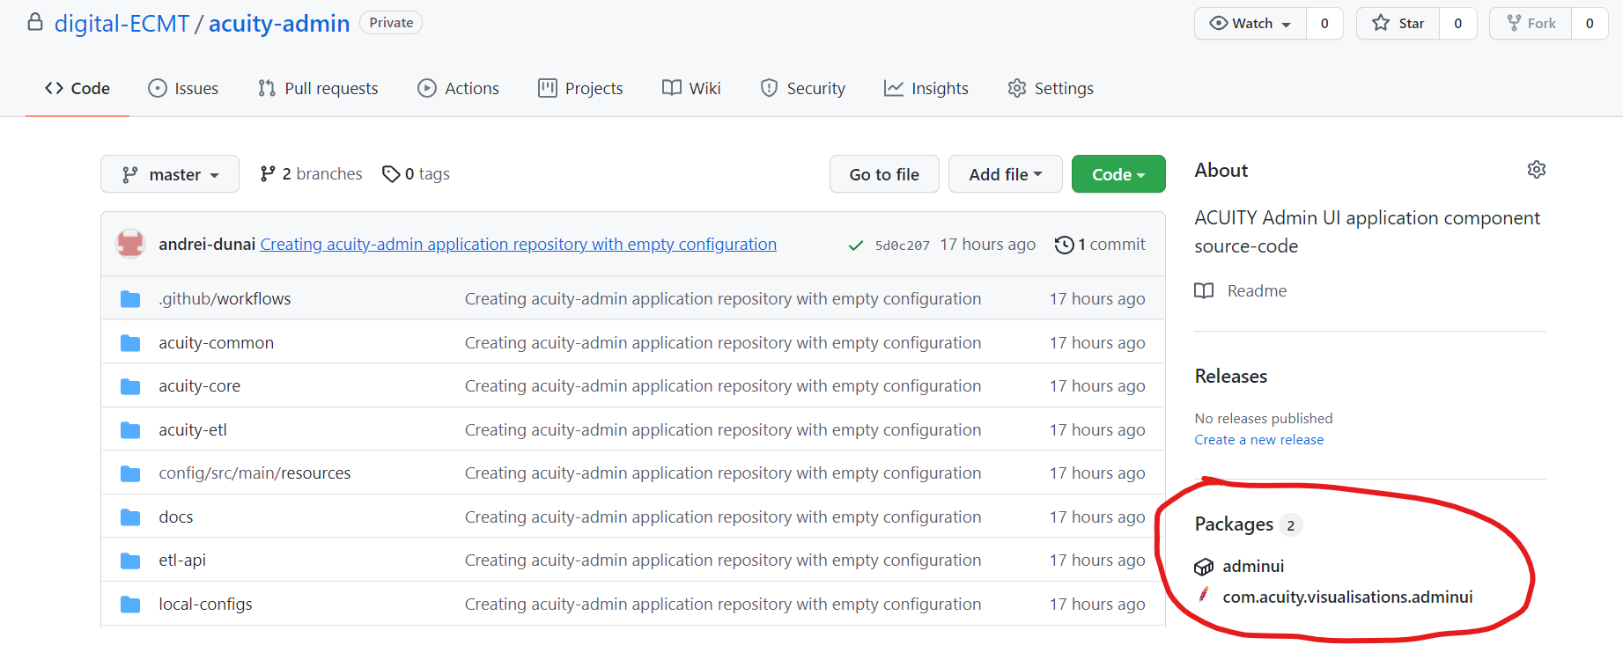Open the .github/workflows folder
This screenshot has width=1623, height=645.
[225, 299]
